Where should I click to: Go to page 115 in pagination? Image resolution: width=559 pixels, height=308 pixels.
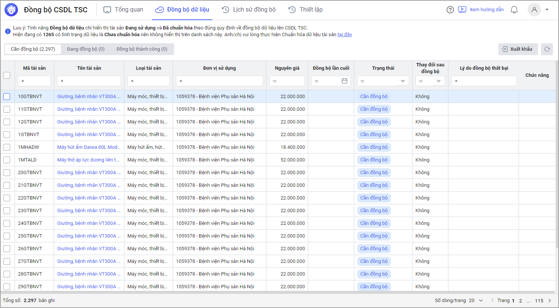click(539, 301)
